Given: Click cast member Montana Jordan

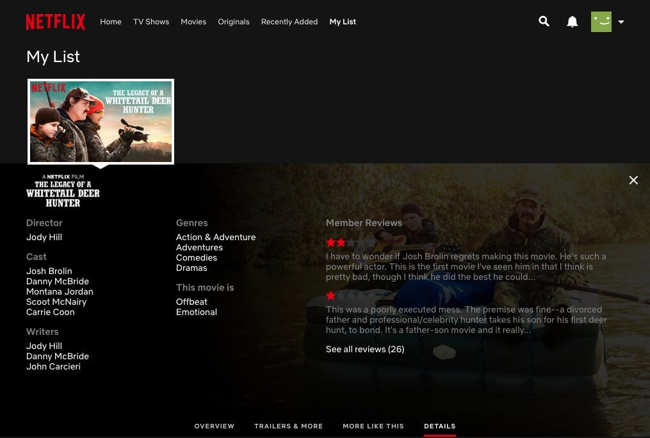Looking at the screenshot, I should pos(60,292).
